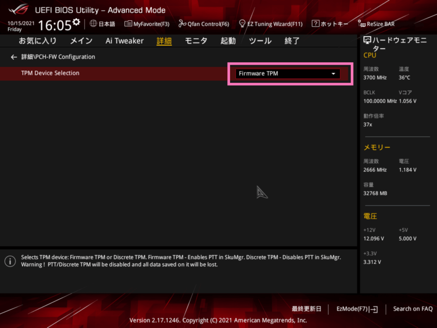The width and height of the screenshot is (437, 328).
Task: Open the 終了 exit menu
Action: coord(292,41)
